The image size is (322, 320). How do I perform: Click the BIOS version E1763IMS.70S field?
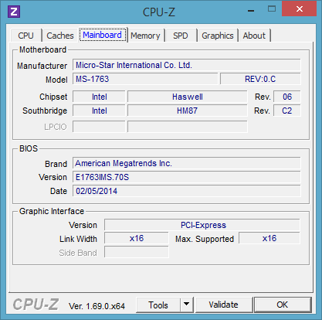click(187, 177)
